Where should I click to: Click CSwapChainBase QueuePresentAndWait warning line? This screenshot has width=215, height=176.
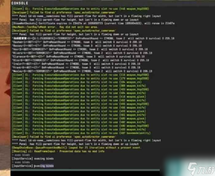pyautogui.click(x=76, y=148)
